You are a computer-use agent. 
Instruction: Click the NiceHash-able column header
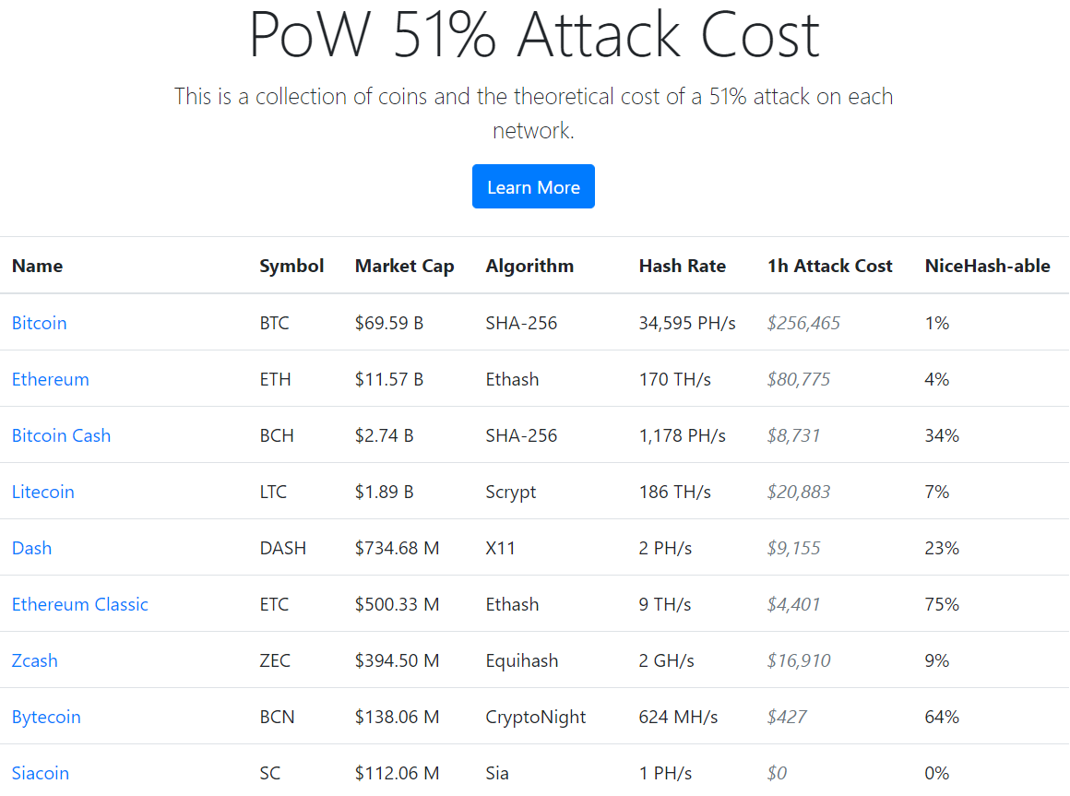click(x=988, y=266)
